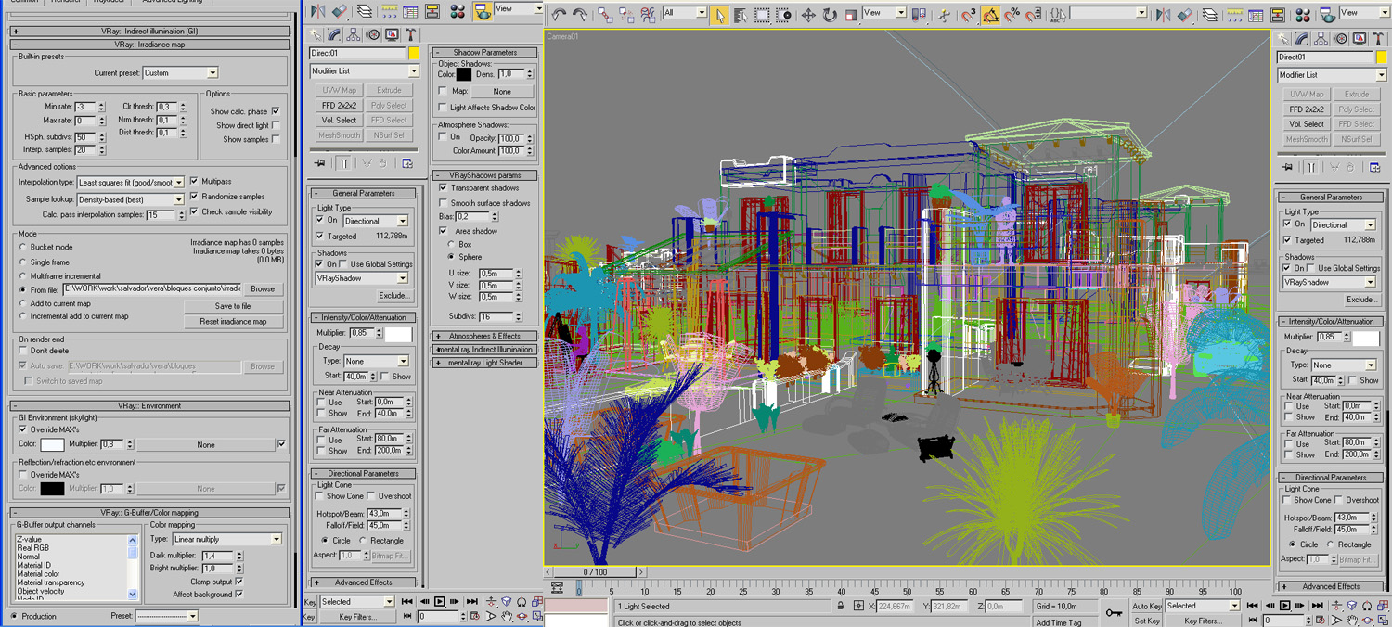Screen dimensions: 1392x627
Task: Toggle the Randomize samples checkbox
Action: point(194,197)
